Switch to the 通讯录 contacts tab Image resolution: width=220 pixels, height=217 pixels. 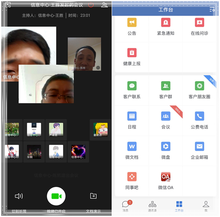point(153,206)
